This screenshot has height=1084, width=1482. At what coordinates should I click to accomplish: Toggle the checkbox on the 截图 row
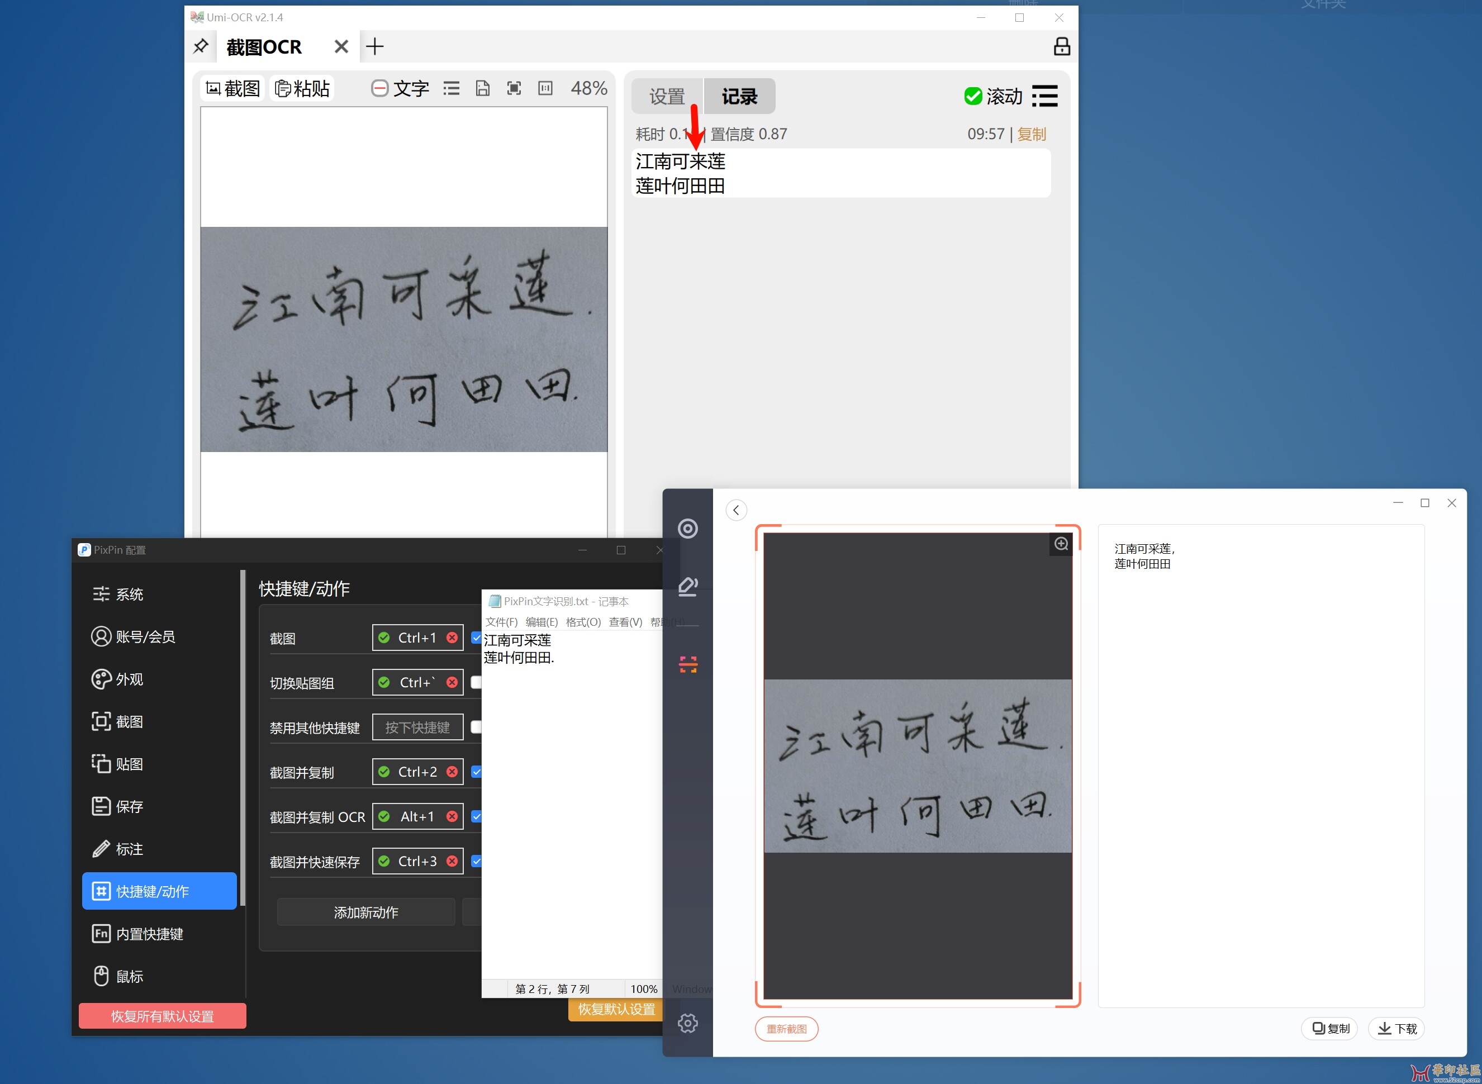coord(477,638)
